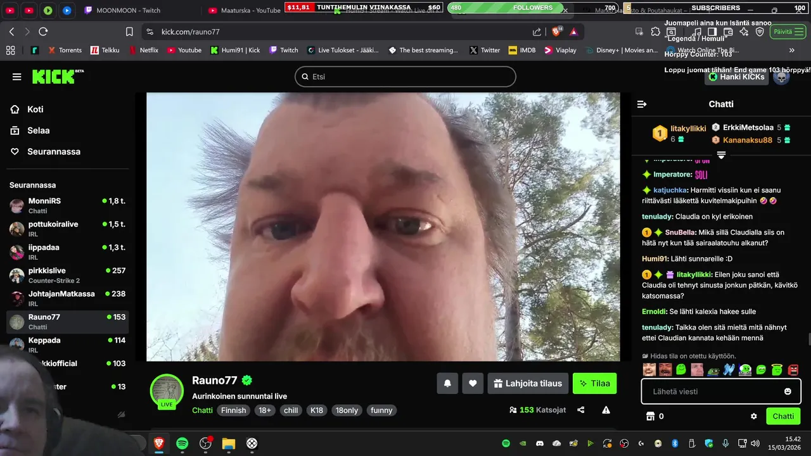This screenshot has height=456, width=811.
Task: Click the Lahjoita tilaus button
Action: tap(528, 383)
